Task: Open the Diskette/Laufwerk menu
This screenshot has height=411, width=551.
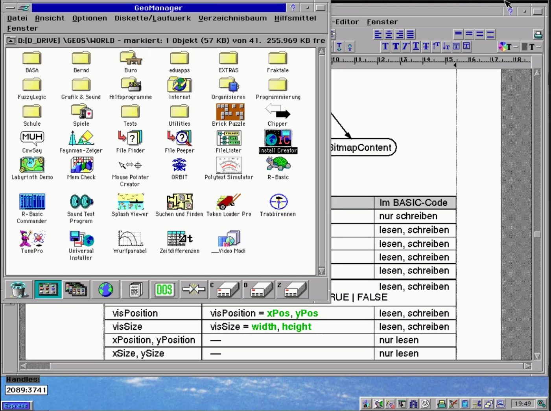Action: point(152,18)
